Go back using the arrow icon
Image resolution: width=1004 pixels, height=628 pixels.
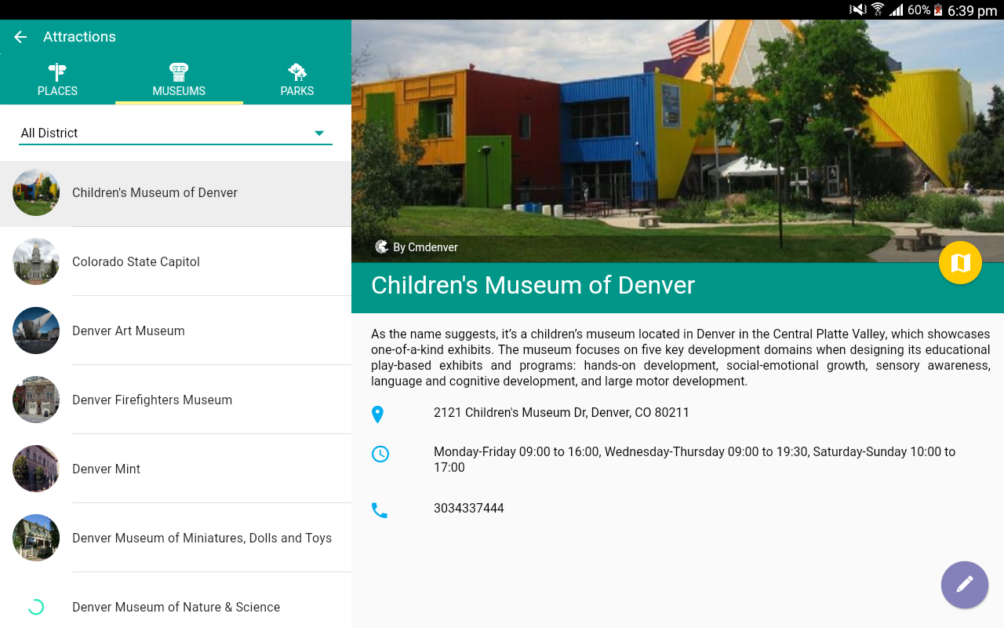click(x=20, y=37)
